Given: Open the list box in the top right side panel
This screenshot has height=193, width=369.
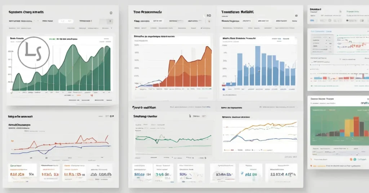Looking at the screenshot, I should coord(322,44).
